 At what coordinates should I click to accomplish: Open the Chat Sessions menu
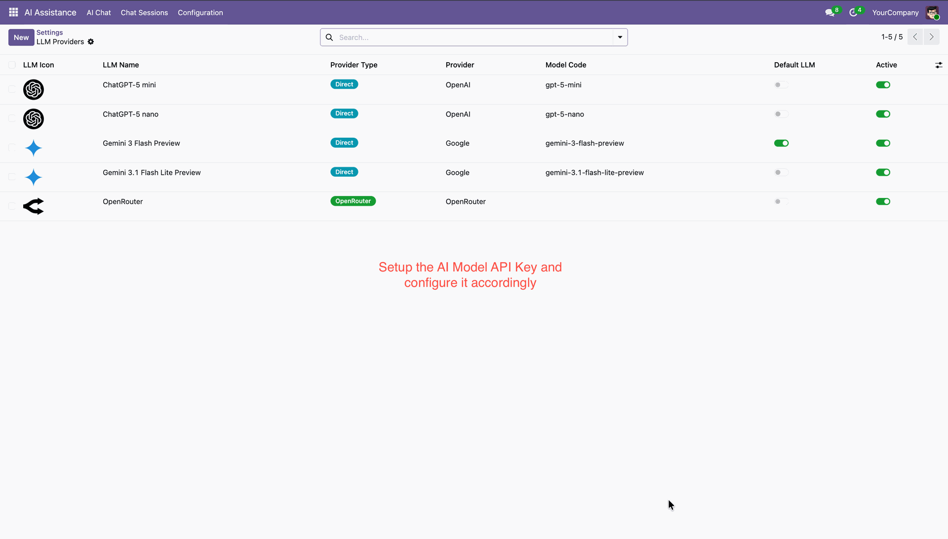click(x=144, y=13)
